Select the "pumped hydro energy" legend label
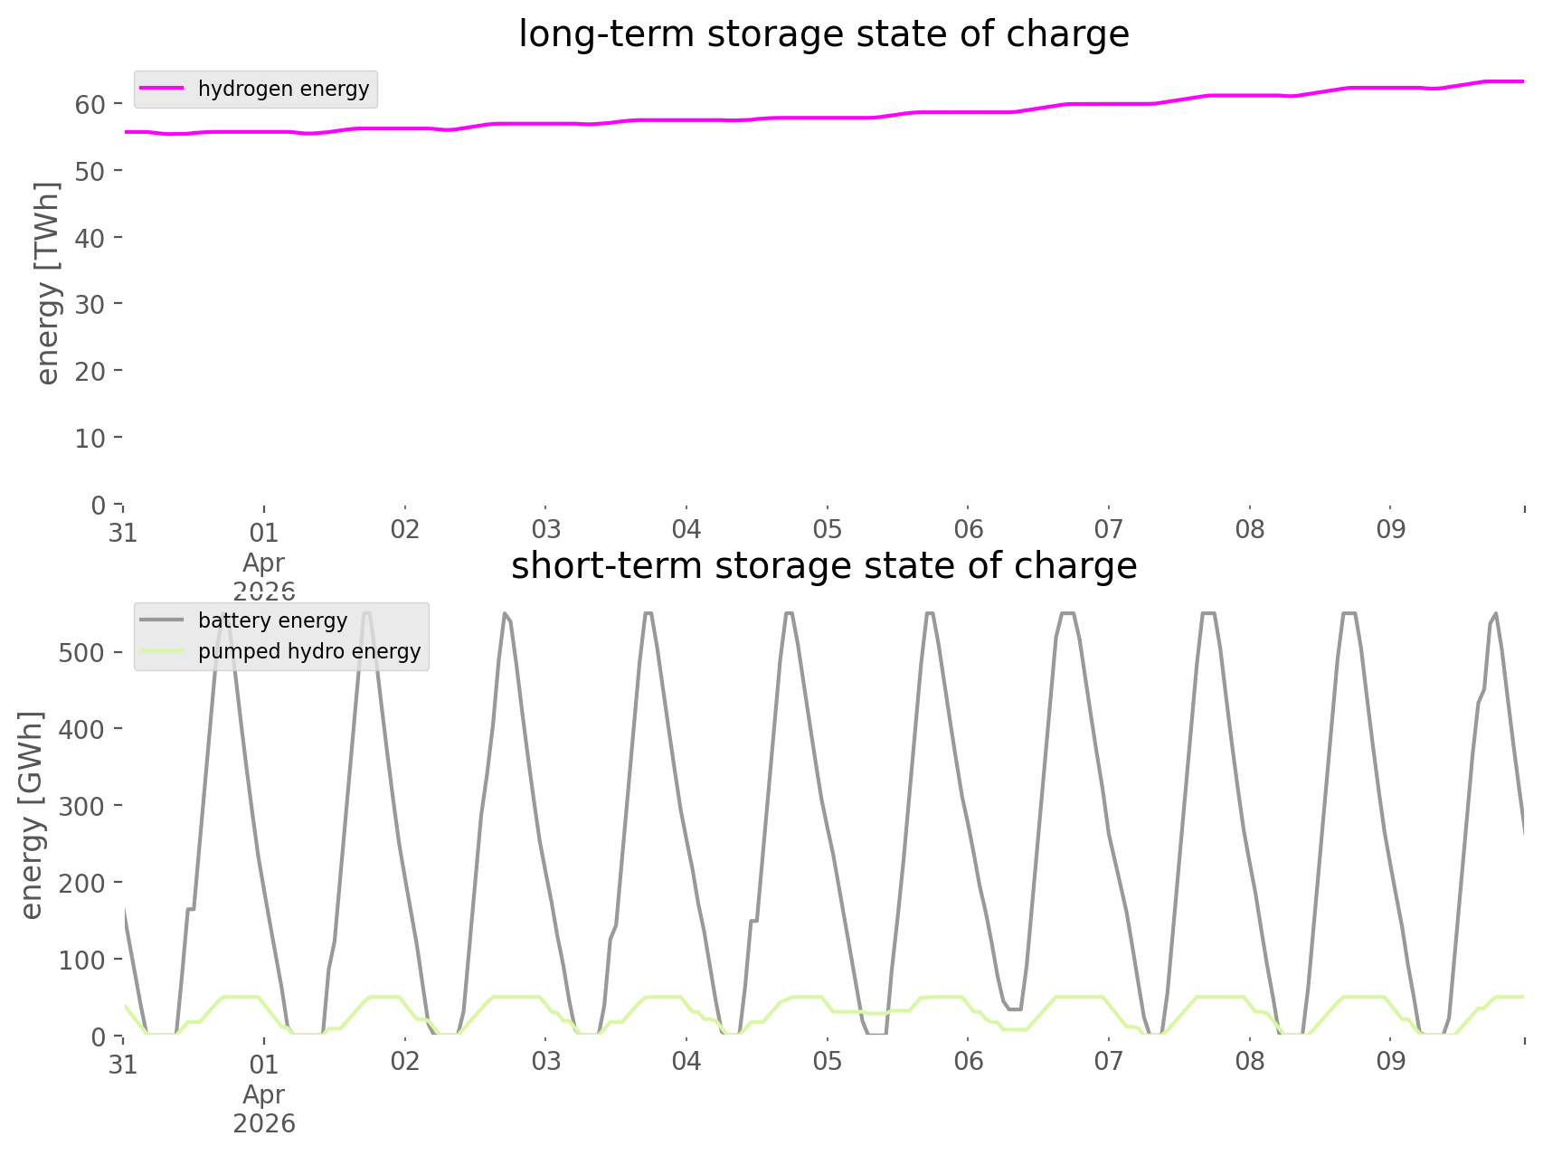Viewport: 1543px width, 1155px height. tap(309, 651)
